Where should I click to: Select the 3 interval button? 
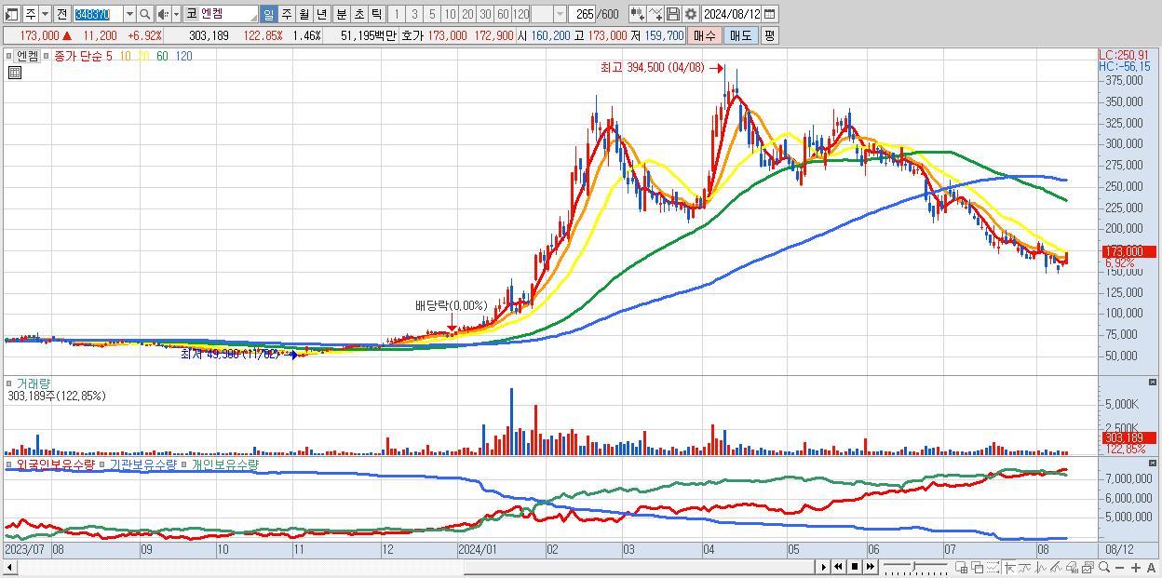coord(414,14)
